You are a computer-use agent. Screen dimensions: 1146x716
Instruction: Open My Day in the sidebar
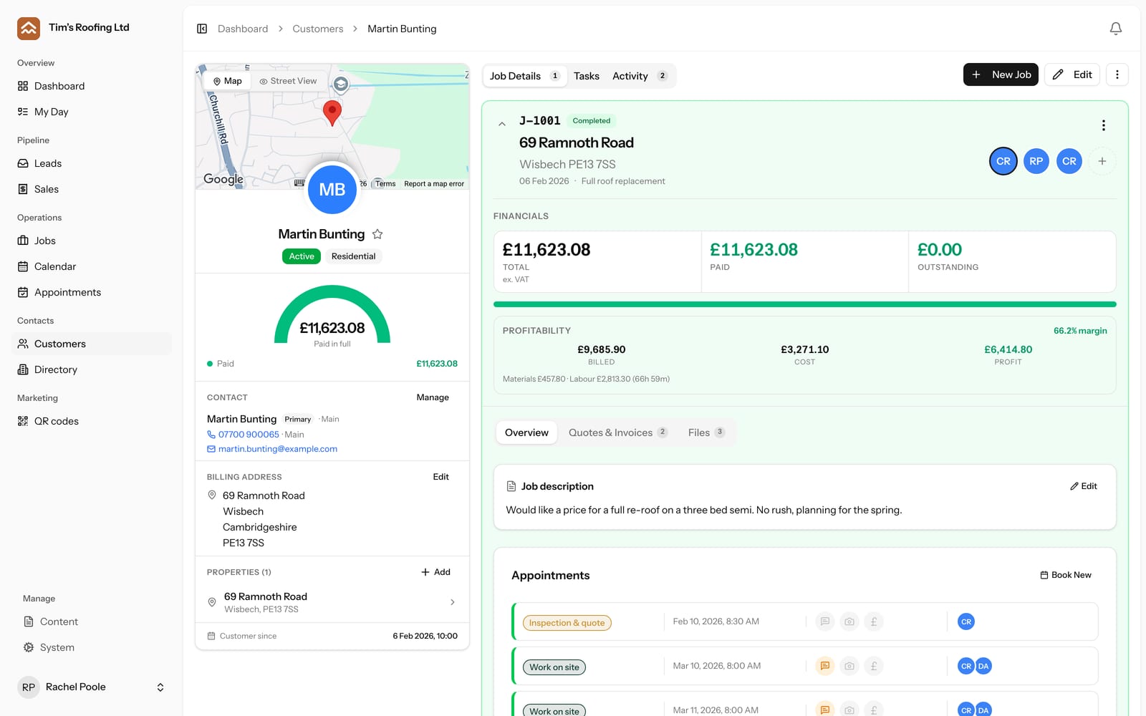[x=92, y=112]
